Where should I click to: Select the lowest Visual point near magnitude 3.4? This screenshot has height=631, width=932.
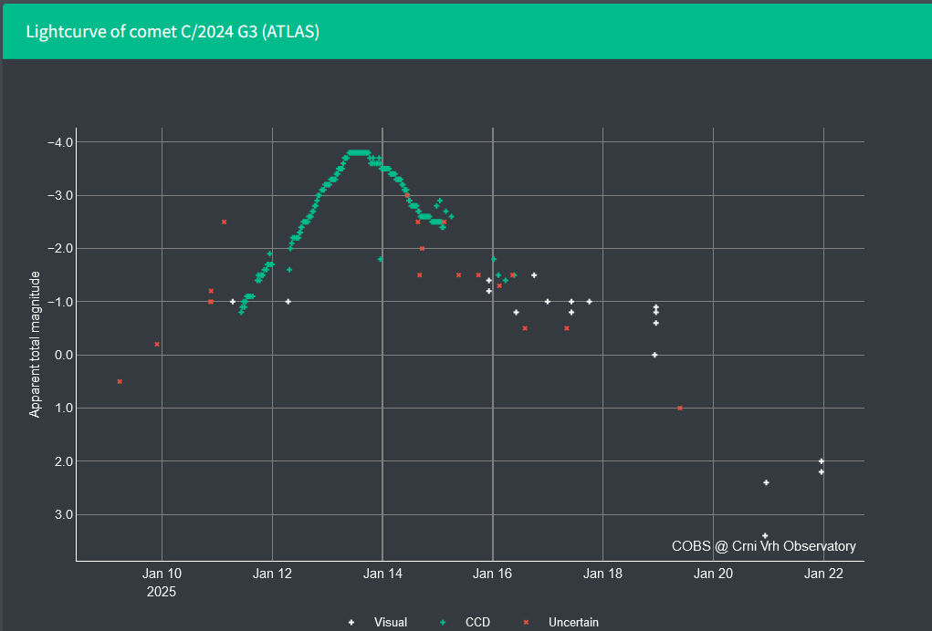pyautogui.click(x=765, y=535)
